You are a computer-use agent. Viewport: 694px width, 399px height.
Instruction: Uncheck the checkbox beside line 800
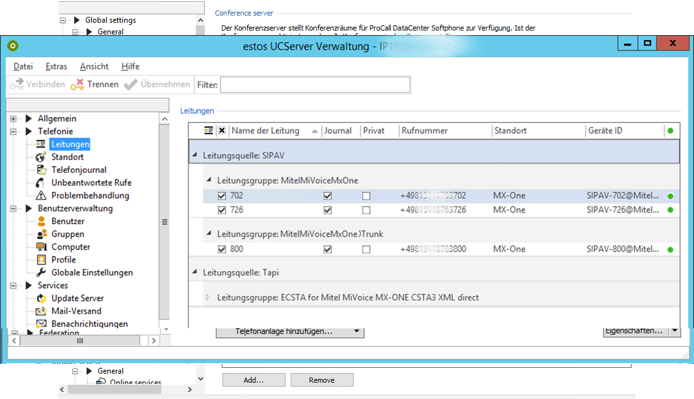tap(222, 250)
